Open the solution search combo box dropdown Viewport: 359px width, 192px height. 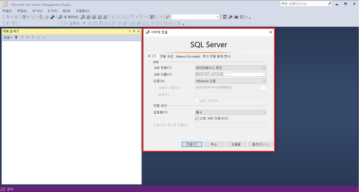click(x=217, y=17)
